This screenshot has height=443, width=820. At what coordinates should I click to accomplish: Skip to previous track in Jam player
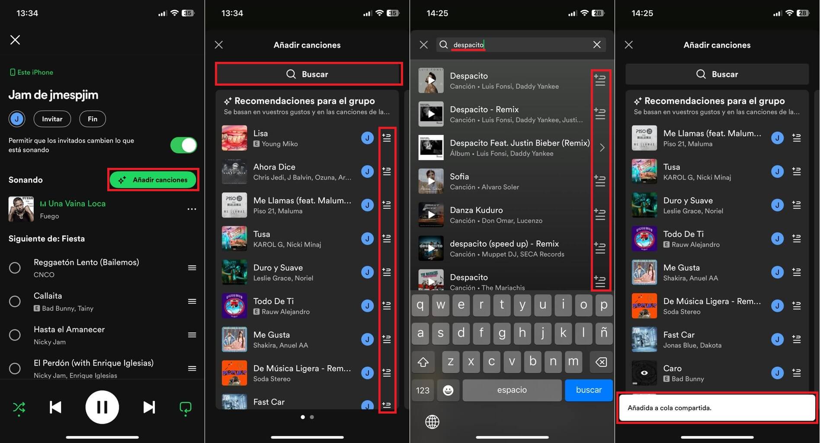(55, 407)
